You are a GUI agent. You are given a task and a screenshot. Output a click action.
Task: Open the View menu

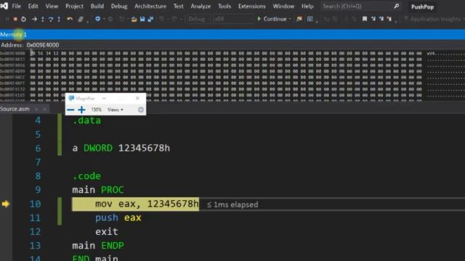52,7
